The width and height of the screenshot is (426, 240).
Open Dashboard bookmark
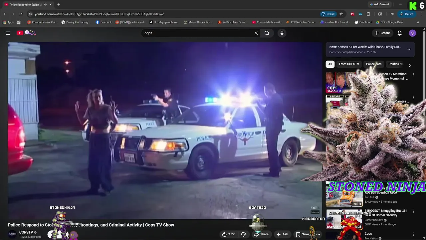tap(363, 22)
